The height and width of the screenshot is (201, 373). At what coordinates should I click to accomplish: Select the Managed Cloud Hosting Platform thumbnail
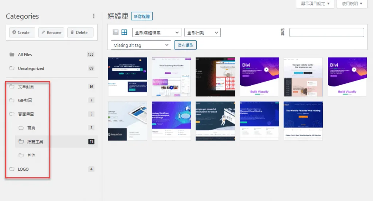pyautogui.click(x=259, y=121)
